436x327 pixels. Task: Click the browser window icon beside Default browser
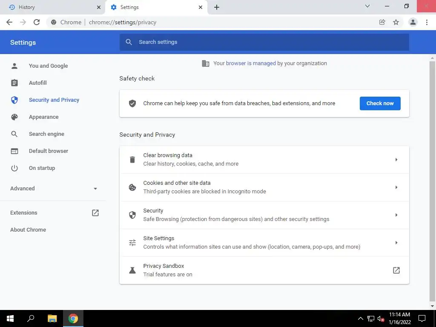coord(14,151)
